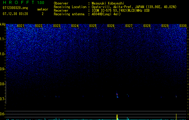
Task: Click the Receiving Location value text
Action: [134, 7]
